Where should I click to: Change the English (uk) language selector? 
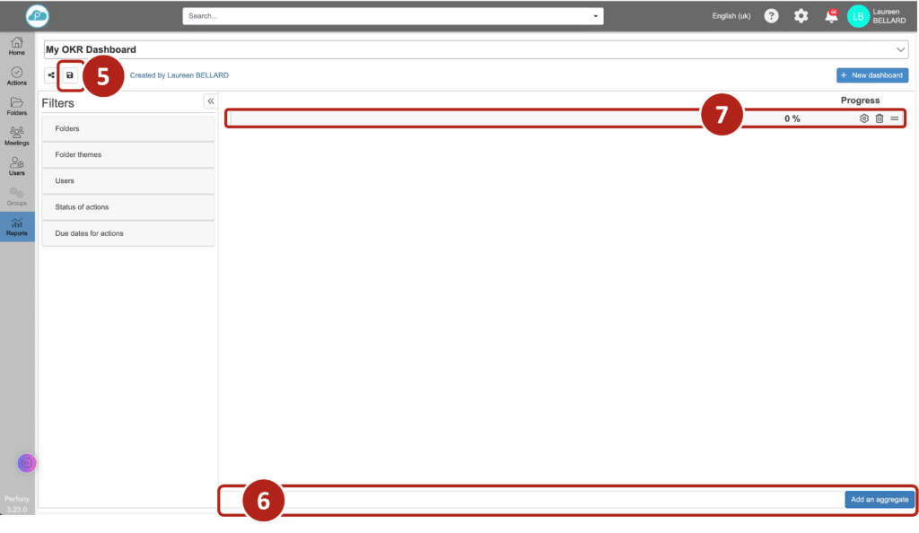pos(731,16)
